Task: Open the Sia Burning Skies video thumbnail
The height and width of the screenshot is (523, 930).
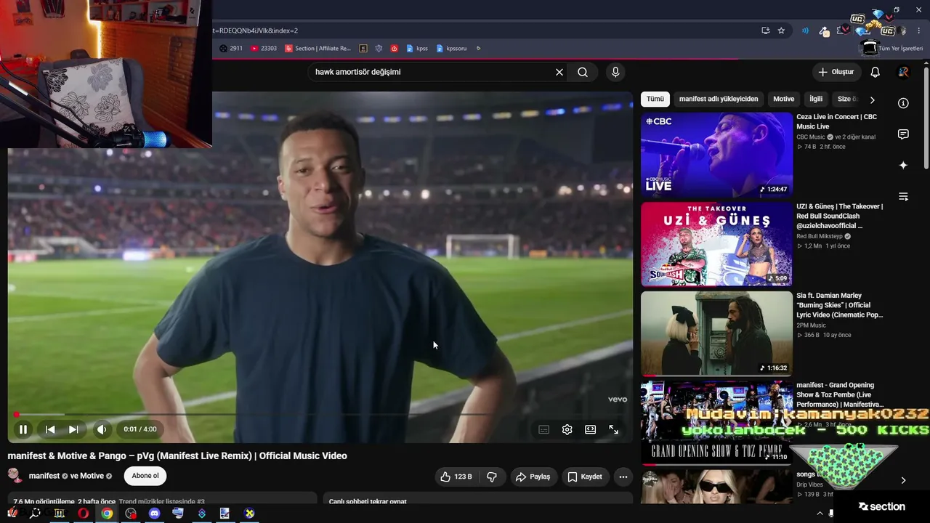Action: point(716,333)
